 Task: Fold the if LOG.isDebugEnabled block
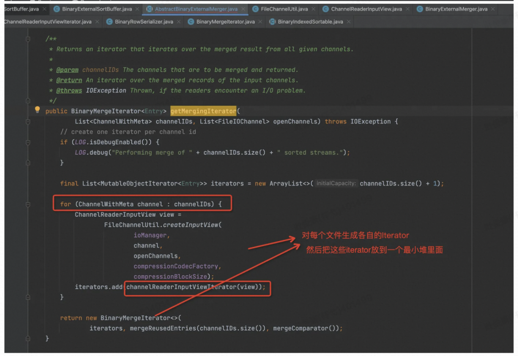tap(28, 143)
